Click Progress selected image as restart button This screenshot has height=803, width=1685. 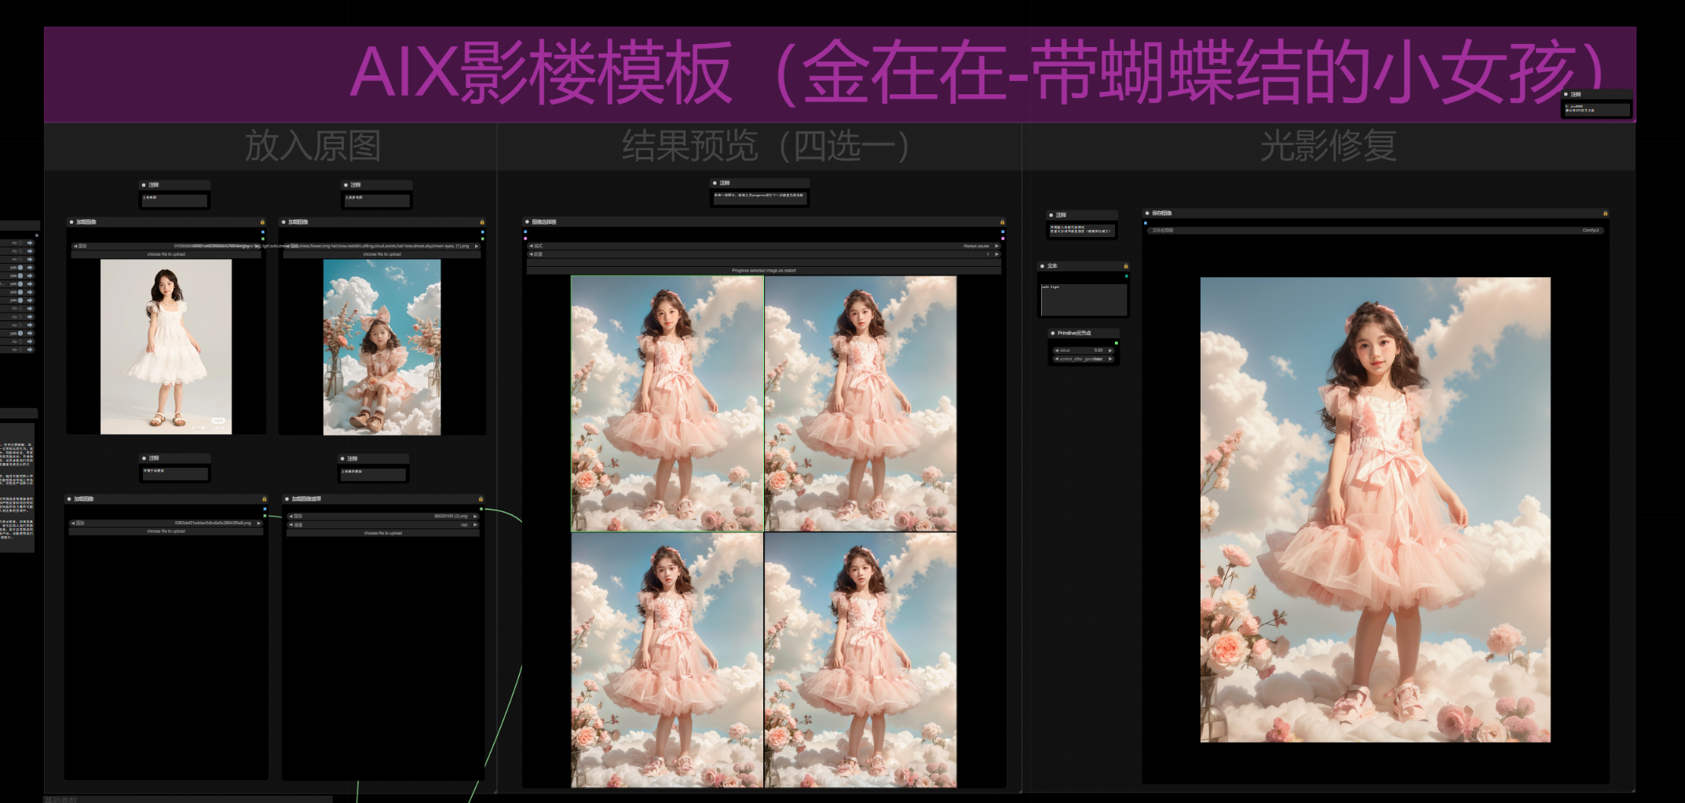(x=764, y=270)
